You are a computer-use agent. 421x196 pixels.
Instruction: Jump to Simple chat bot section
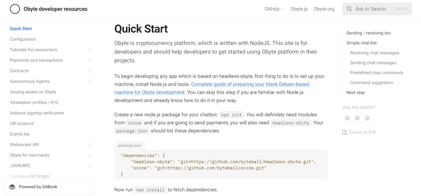point(361,43)
